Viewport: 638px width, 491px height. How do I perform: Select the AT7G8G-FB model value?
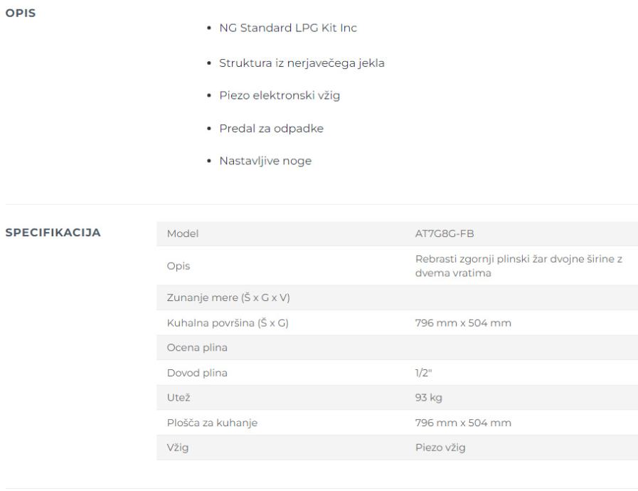[x=445, y=233]
